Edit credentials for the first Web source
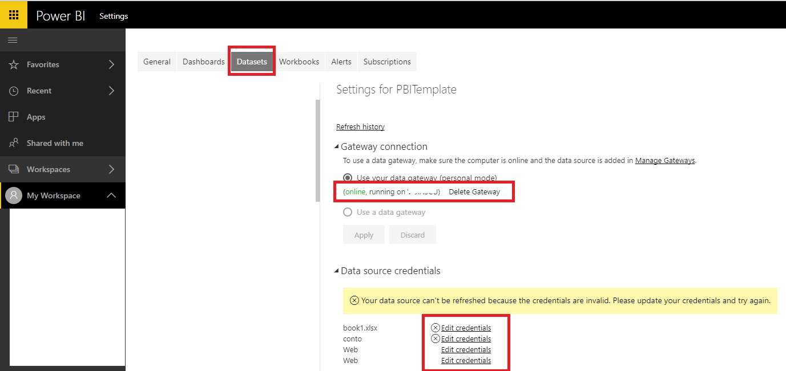This screenshot has width=786, height=371. tap(466, 349)
